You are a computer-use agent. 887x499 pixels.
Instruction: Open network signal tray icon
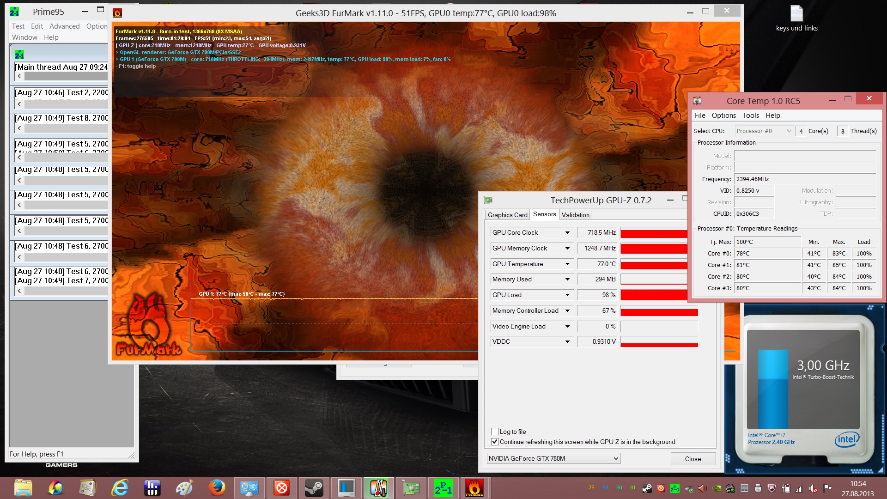pos(800,488)
